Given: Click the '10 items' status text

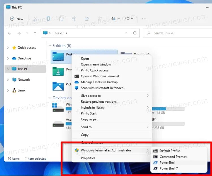Looking at the screenshot, I should click(x=14, y=159).
